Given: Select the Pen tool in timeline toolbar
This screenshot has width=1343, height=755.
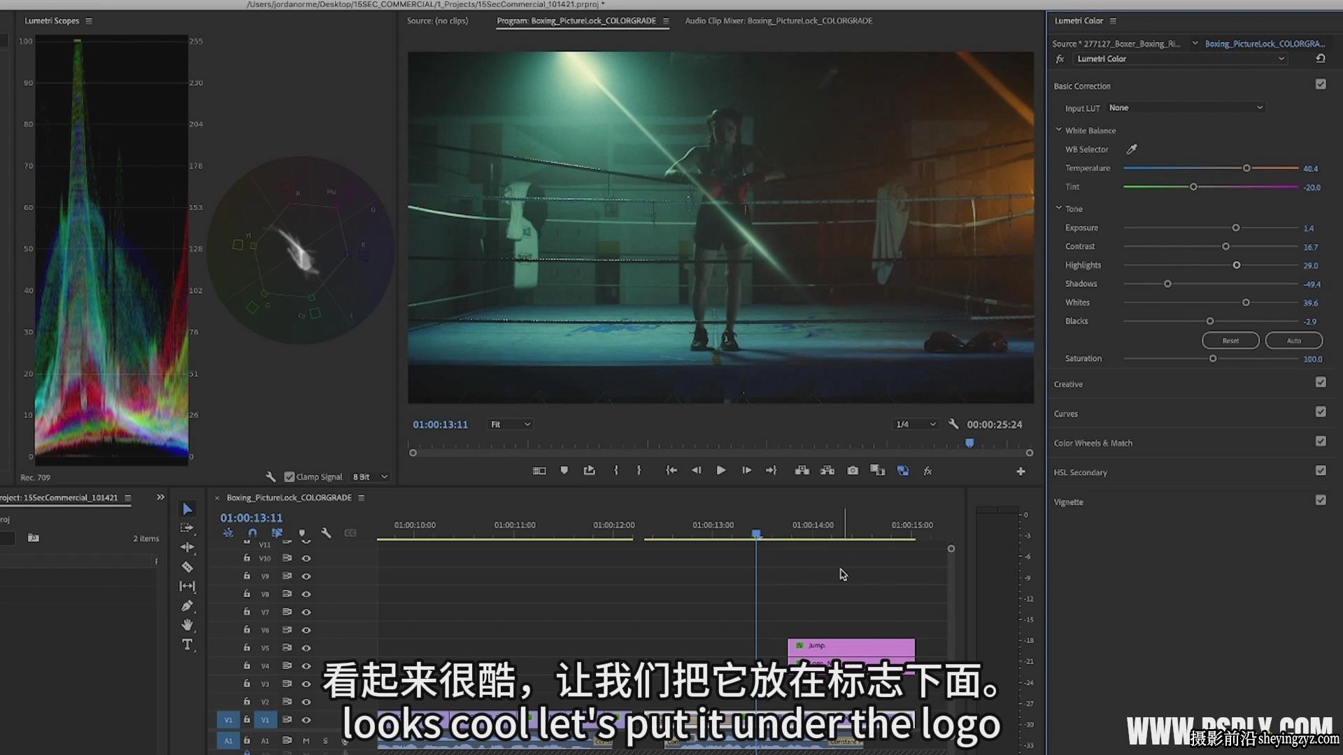Looking at the screenshot, I should click(187, 605).
